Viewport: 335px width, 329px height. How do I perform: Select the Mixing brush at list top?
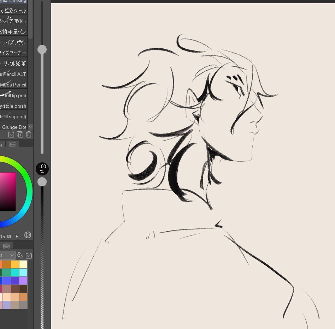(x=14, y=1)
